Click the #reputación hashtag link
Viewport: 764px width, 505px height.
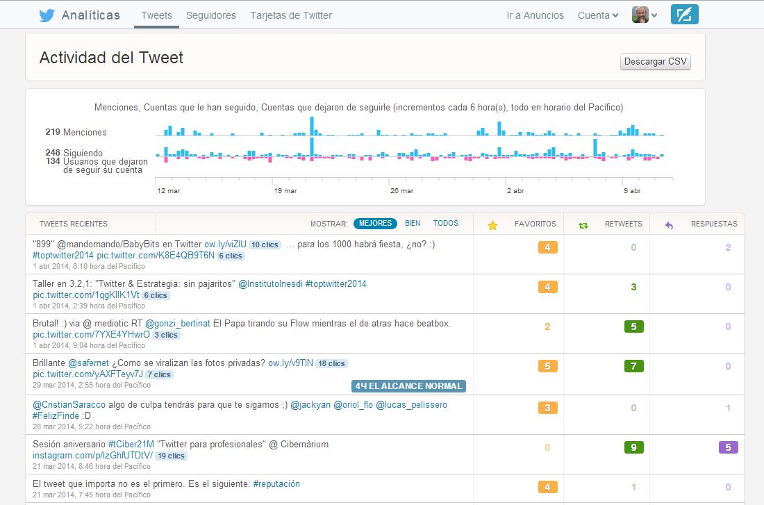pos(276,483)
